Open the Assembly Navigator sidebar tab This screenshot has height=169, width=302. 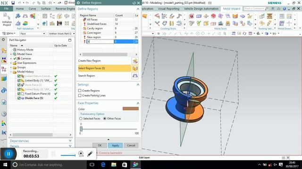click(x=4, y=51)
